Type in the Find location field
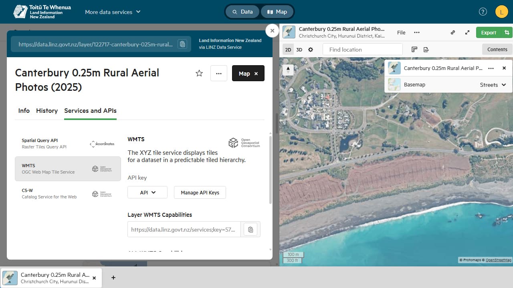The height and width of the screenshot is (288, 513). click(x=362, y=50)
